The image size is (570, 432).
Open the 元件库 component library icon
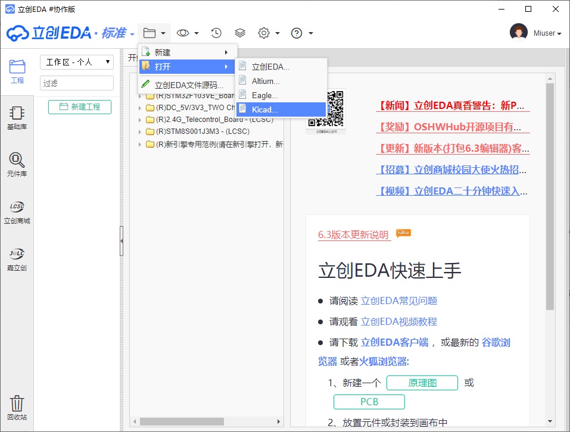pyautogui.click(x=17, y=165)
